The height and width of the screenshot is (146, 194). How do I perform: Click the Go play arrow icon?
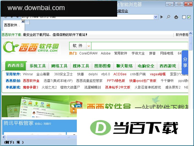[x=162, y=17]
